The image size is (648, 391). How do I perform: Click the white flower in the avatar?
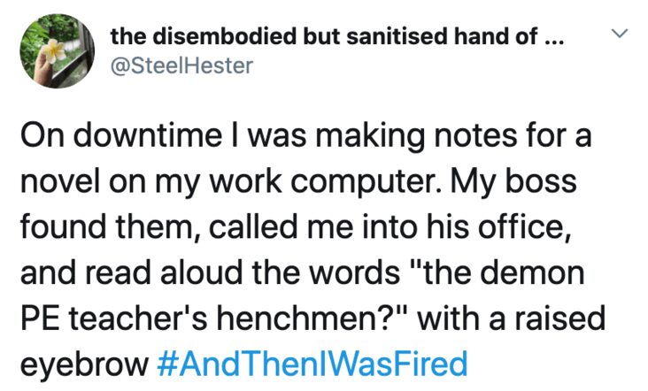(x=54, y=50)
